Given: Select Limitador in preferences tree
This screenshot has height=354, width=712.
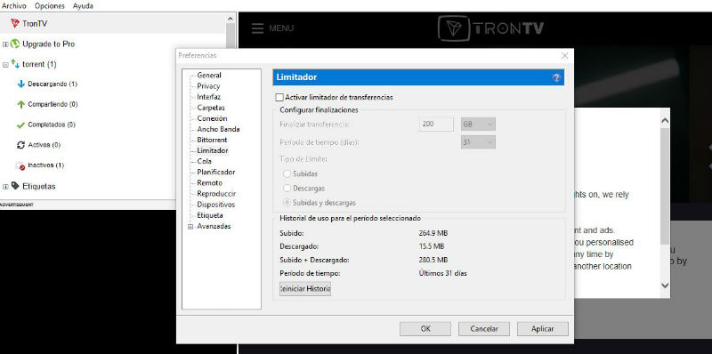Looking at the screenshot, I should point(213,150).
